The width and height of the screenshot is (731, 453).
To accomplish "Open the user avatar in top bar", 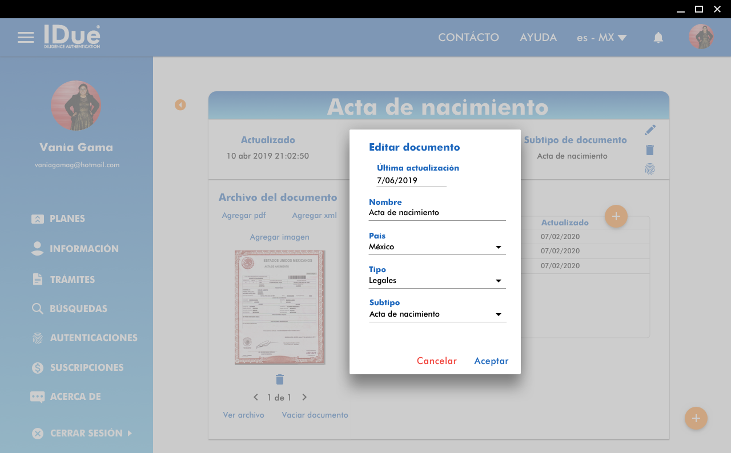I will coord(701,37).
